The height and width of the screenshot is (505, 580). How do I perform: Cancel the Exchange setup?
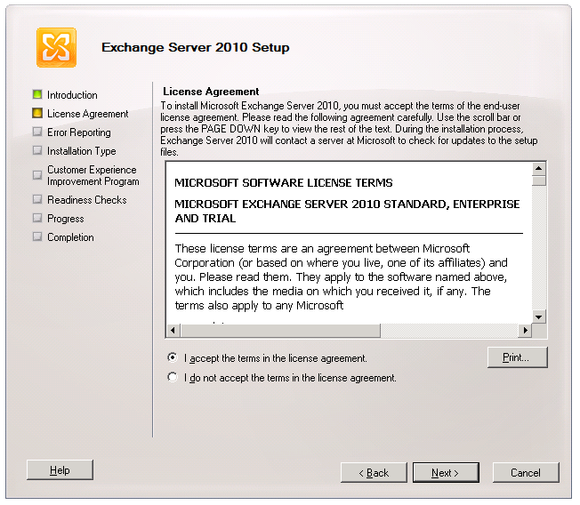(526, 472)
